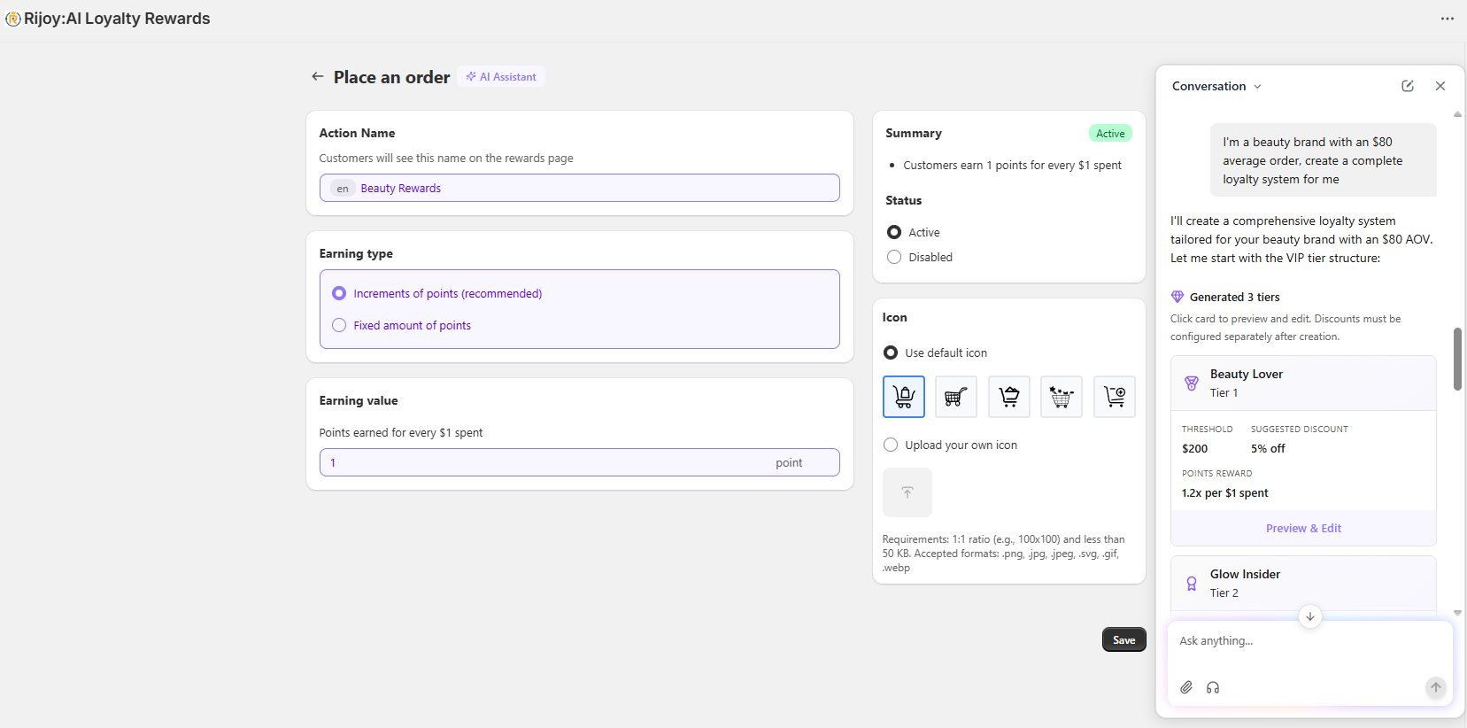1467x728 pixels.
Task: Click the conversation panel scrollbar thumb
Action: point(1457,359)
